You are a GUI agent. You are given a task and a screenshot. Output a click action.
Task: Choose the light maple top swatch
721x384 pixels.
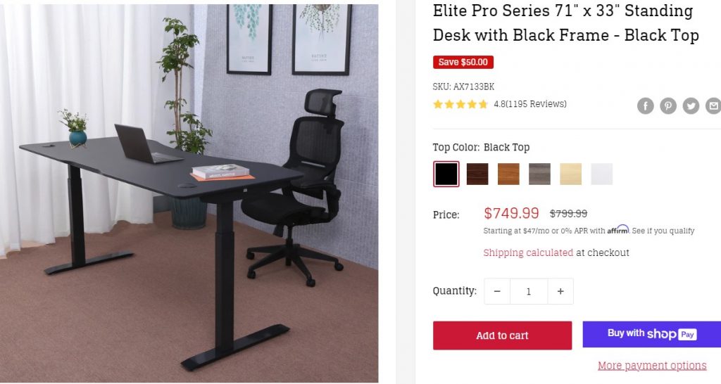click(570, 174)
